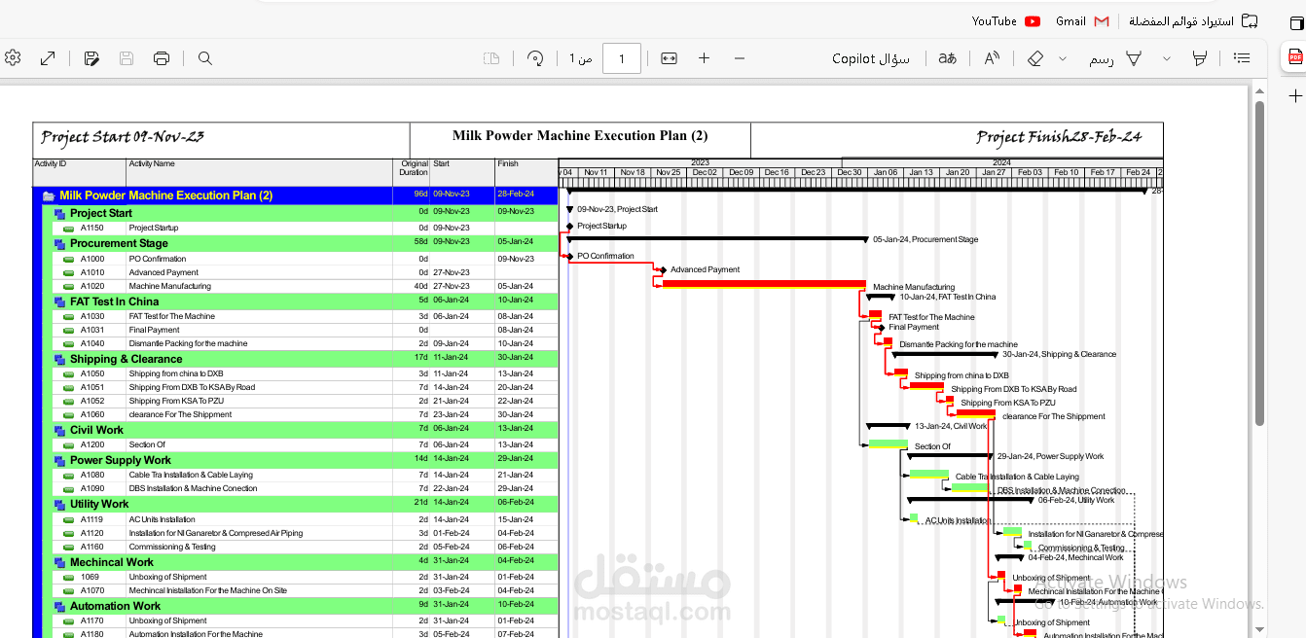Zoom out with the minus icon

(740, 58)
